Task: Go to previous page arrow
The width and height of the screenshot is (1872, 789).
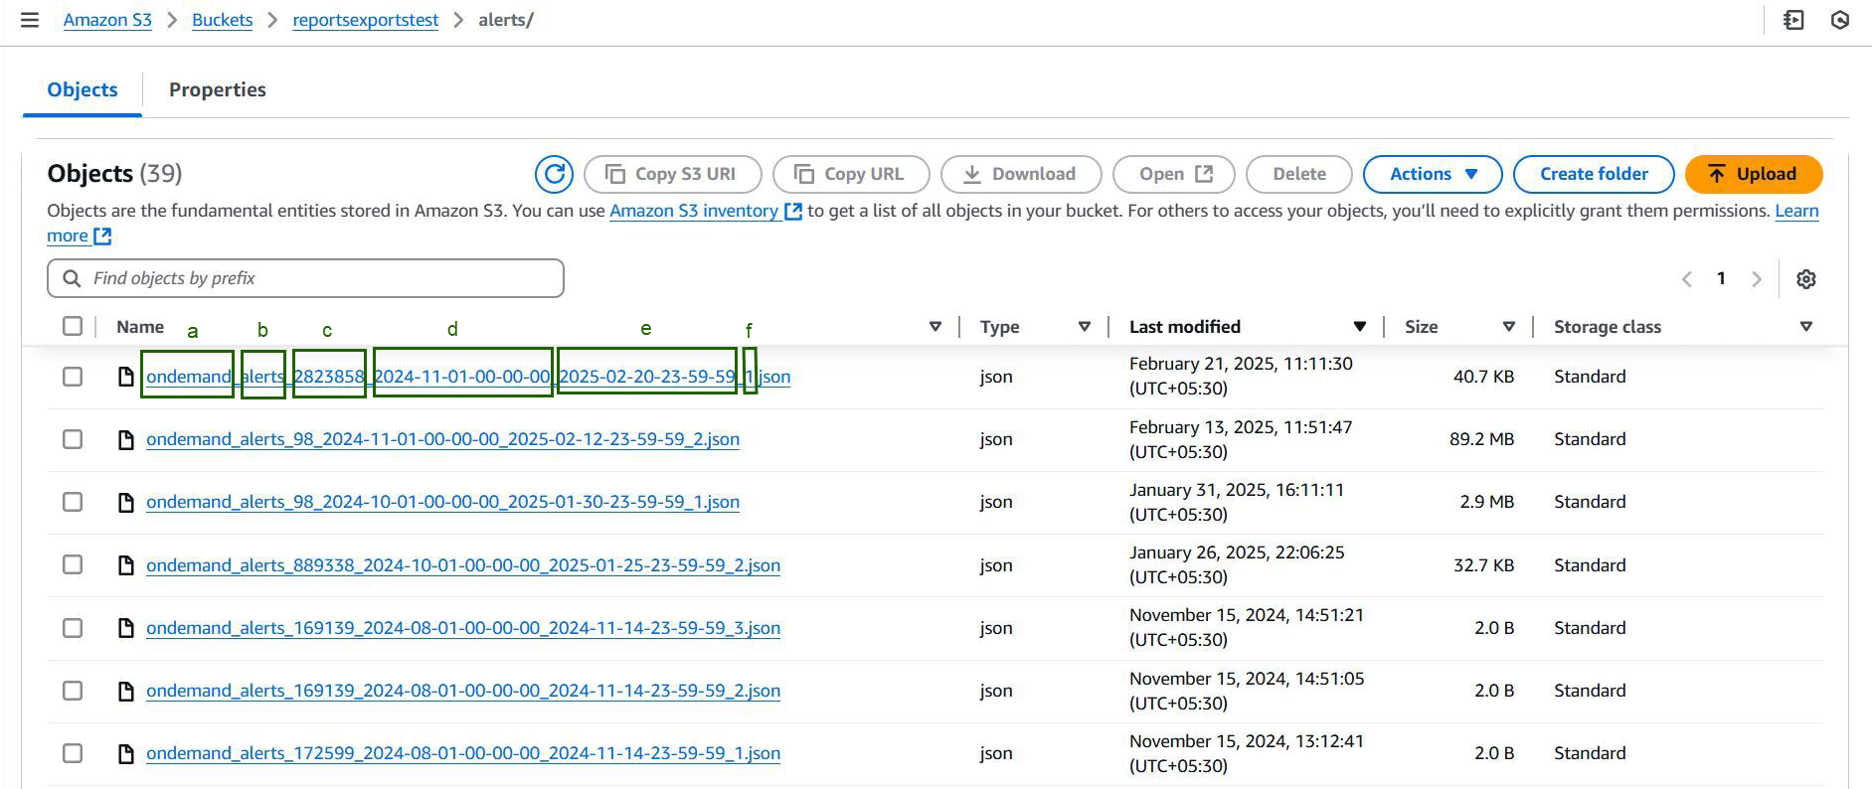Action: 1686,279
